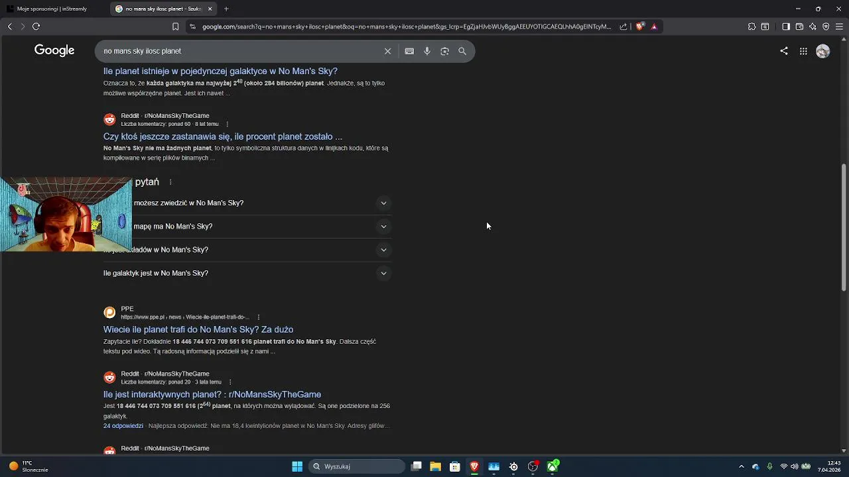The height and width of the screenshot is (477, 849).
Task: Open the Brave Wallet icon
Action: 799,26
